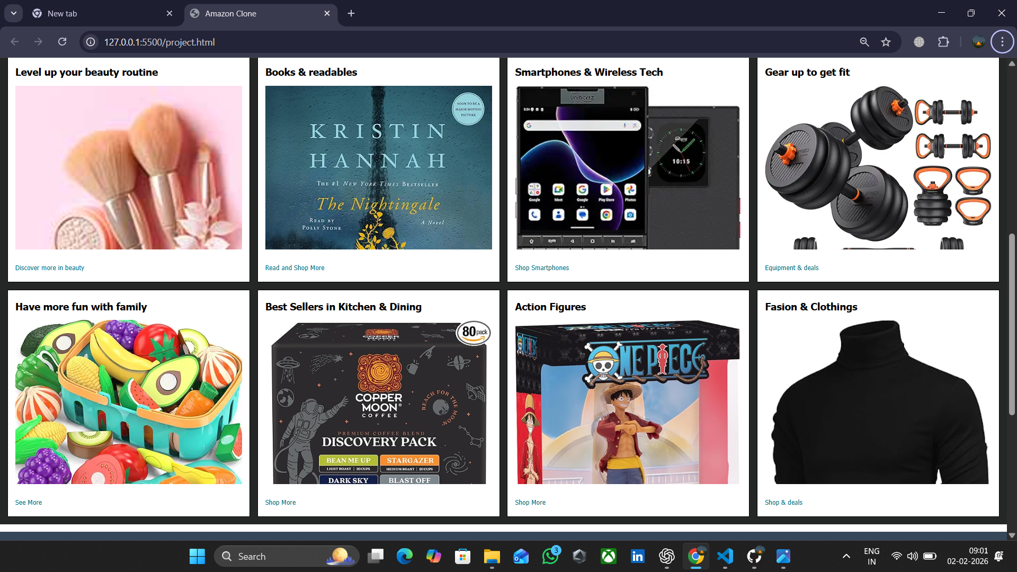Open WhatsApp from the taskbar
1017x572 pixels.
(550, 556)
